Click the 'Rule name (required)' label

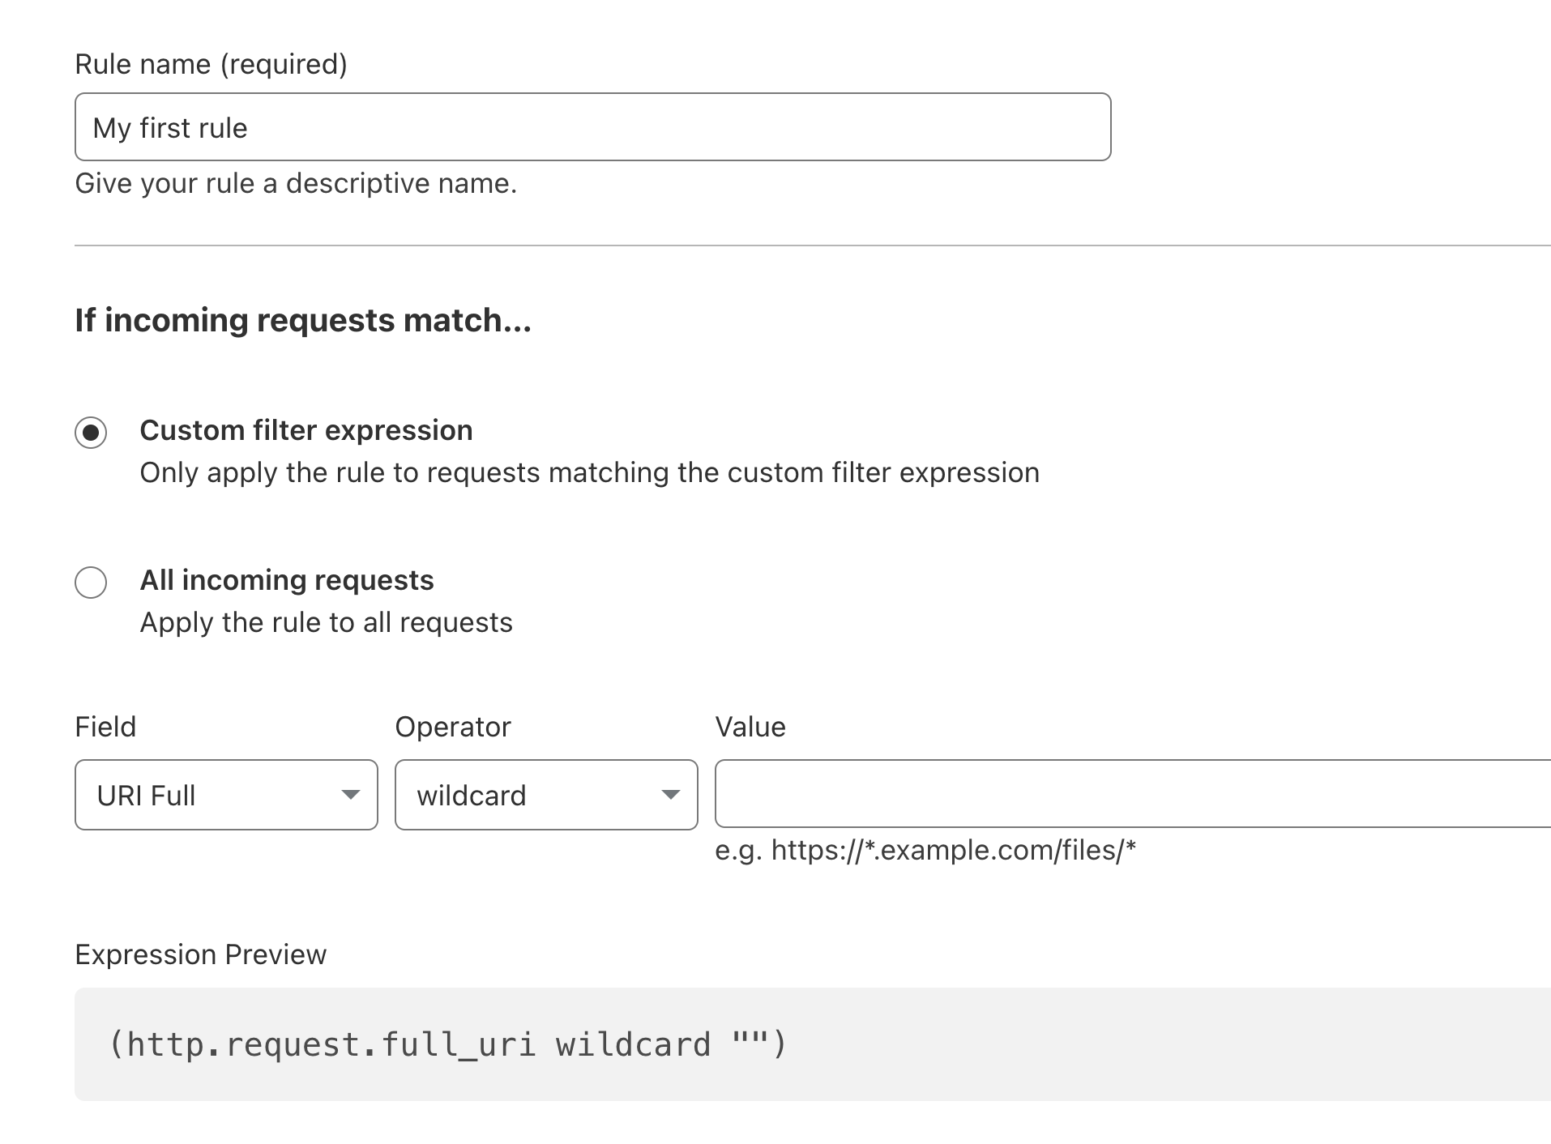coord(211,64)
